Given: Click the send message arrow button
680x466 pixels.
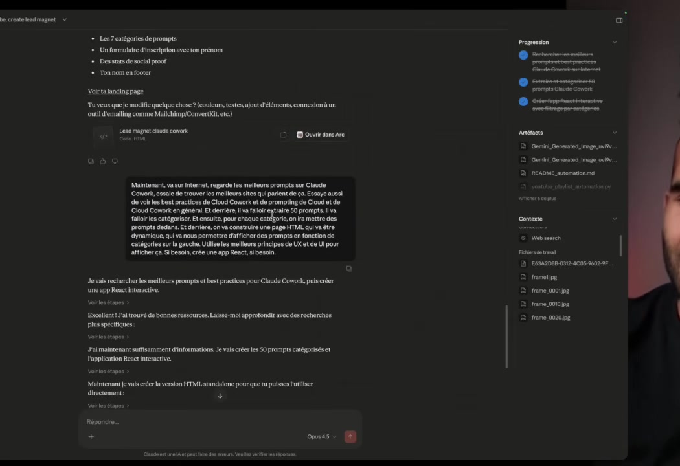Looking at the screenshot, I should (x=350, y=436).
